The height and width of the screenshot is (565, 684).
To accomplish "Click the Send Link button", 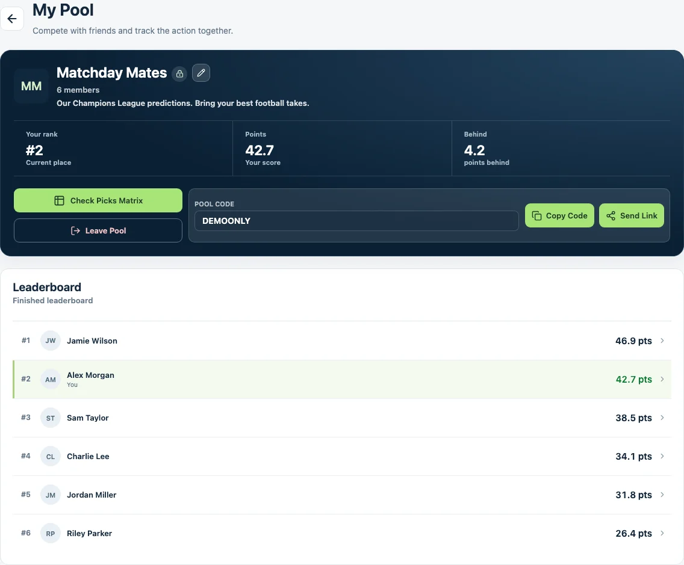I will 632,215.
